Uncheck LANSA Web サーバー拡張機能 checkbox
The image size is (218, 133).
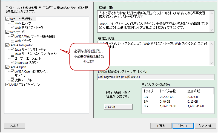(x=12, y=36)
